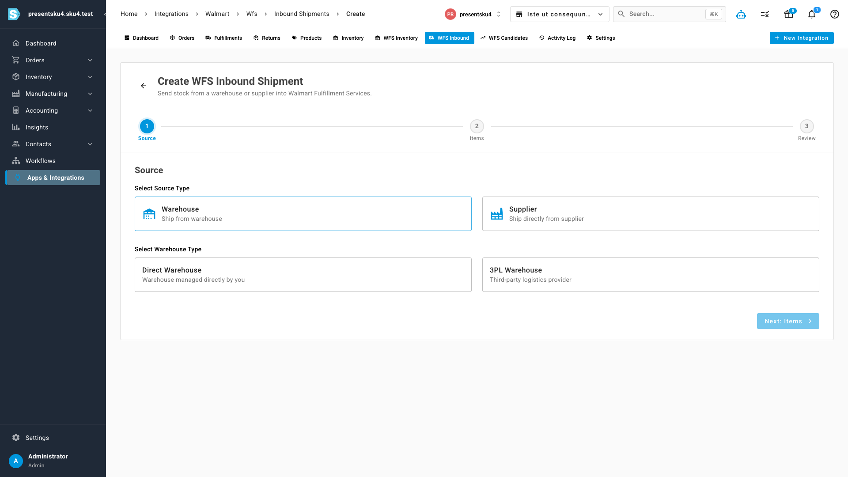
Task: Open the Walmart Settings tab
Action: (601, 38)
